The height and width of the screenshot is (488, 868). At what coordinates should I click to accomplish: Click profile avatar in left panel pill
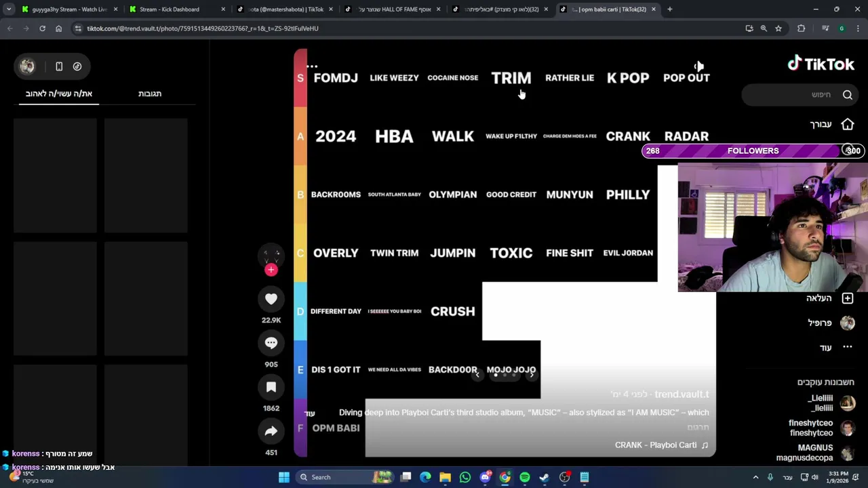(27, 66)
